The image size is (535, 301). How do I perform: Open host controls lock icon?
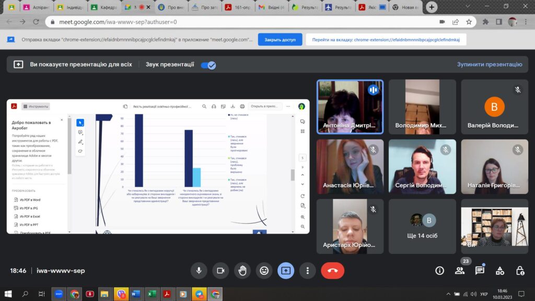tap(520, 271)
